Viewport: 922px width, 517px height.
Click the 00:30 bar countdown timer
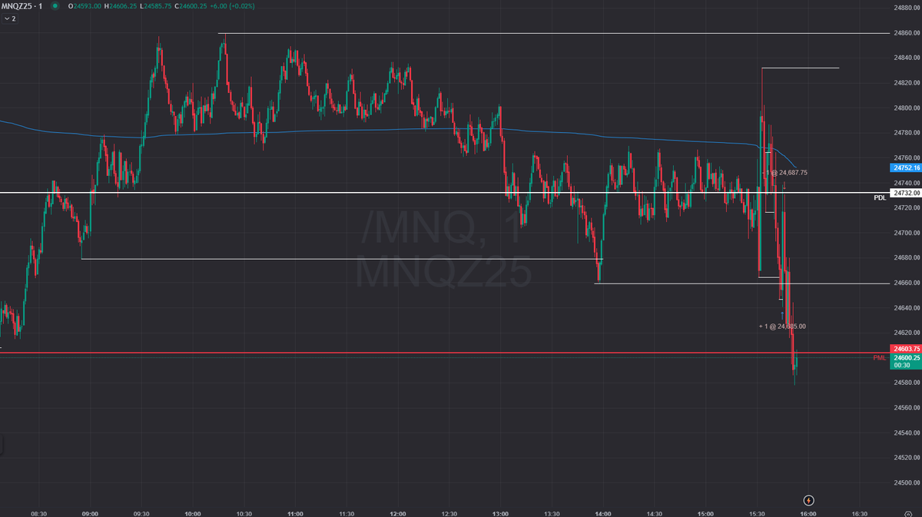(902, 365)
